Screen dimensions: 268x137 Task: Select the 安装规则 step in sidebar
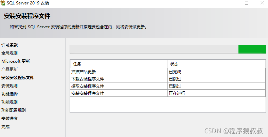click(10, 86)
